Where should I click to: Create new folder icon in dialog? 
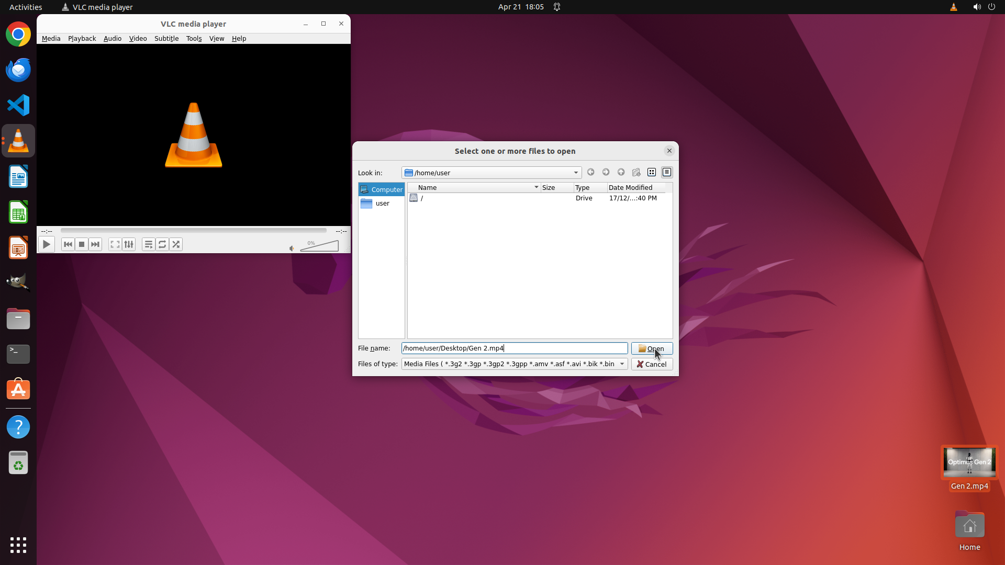pos(636,172)
